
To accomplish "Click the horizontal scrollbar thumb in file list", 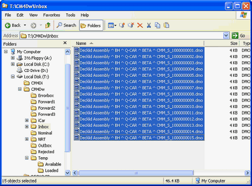I will (136, 173).
